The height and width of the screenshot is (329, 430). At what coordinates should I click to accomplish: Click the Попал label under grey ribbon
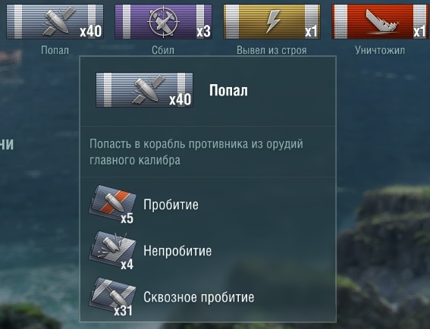click(55, 50)
